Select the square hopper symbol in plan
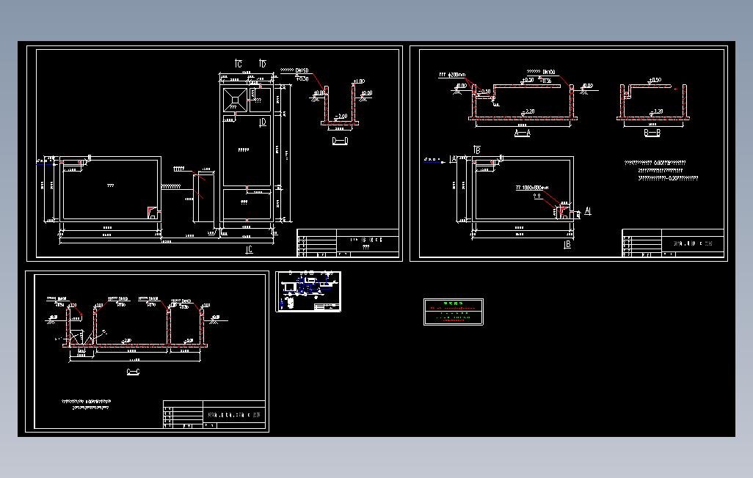The image size is (753, 478). pyautogui.click(x=236, y=100)
